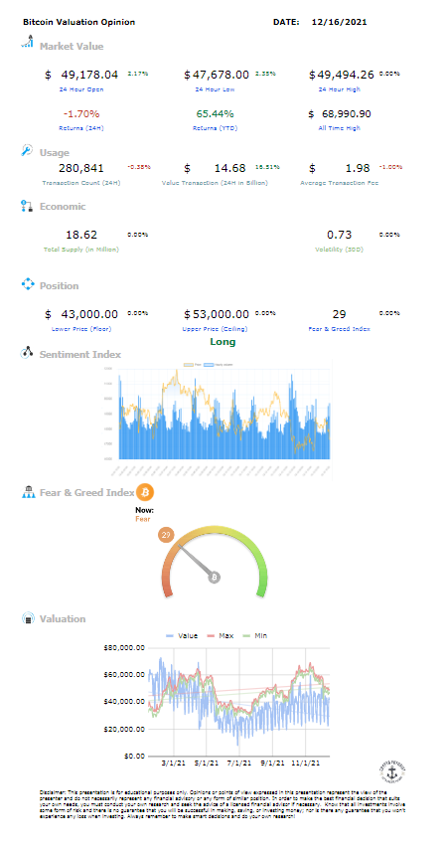Click the Economic section icon
Image resolution: width=446 pixels, height=850 pixels.
pos(27,206)
